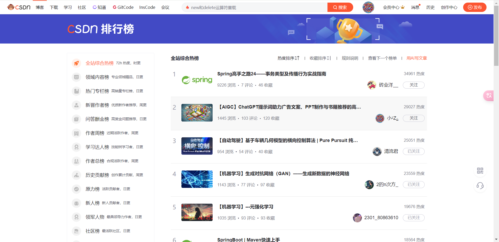The height and width of the screenshot is (242, 499).
Task: Follow author 砖业洋__ with 关注 button
Action: pyautogui.click(x=413, y=85)
